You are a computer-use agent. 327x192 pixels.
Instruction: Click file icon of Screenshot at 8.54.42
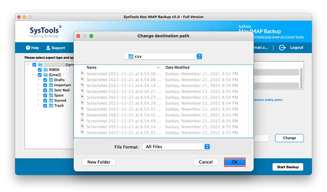[x=82, y=114]
